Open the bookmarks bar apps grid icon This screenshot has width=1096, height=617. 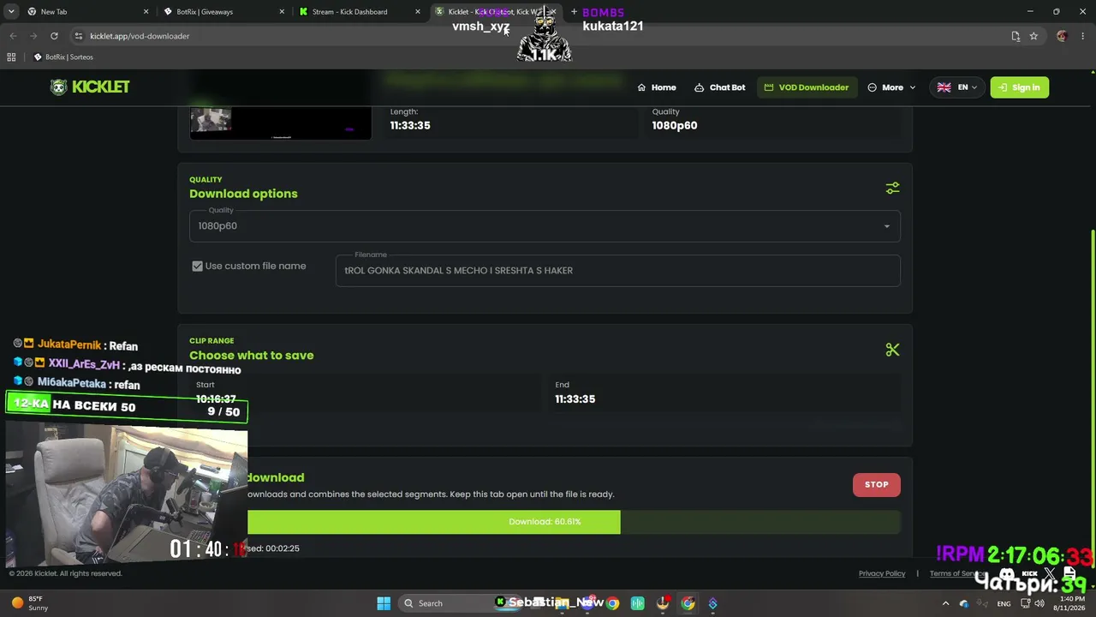[x=11, y=57]
